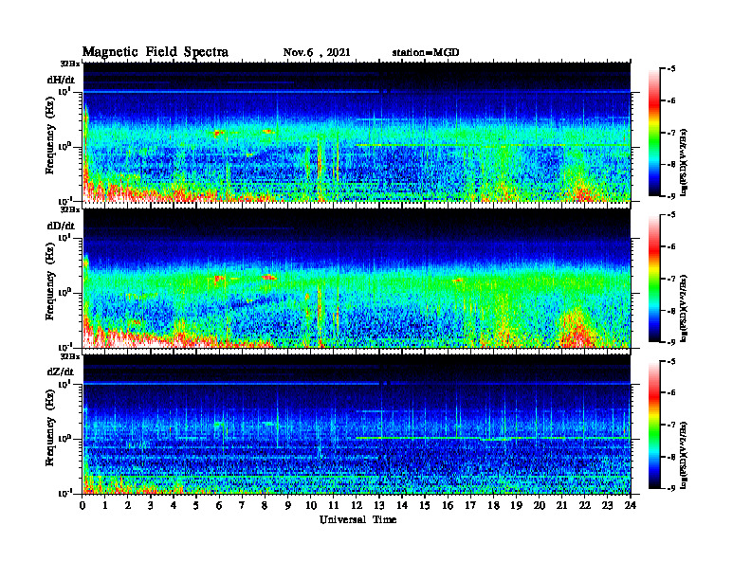Click the "1" hour tick label
This screenshot has height=580, width=751.
pos(105,506)
